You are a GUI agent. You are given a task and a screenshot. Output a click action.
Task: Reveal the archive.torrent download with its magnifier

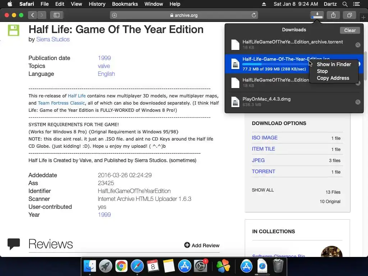click(358, 45)
